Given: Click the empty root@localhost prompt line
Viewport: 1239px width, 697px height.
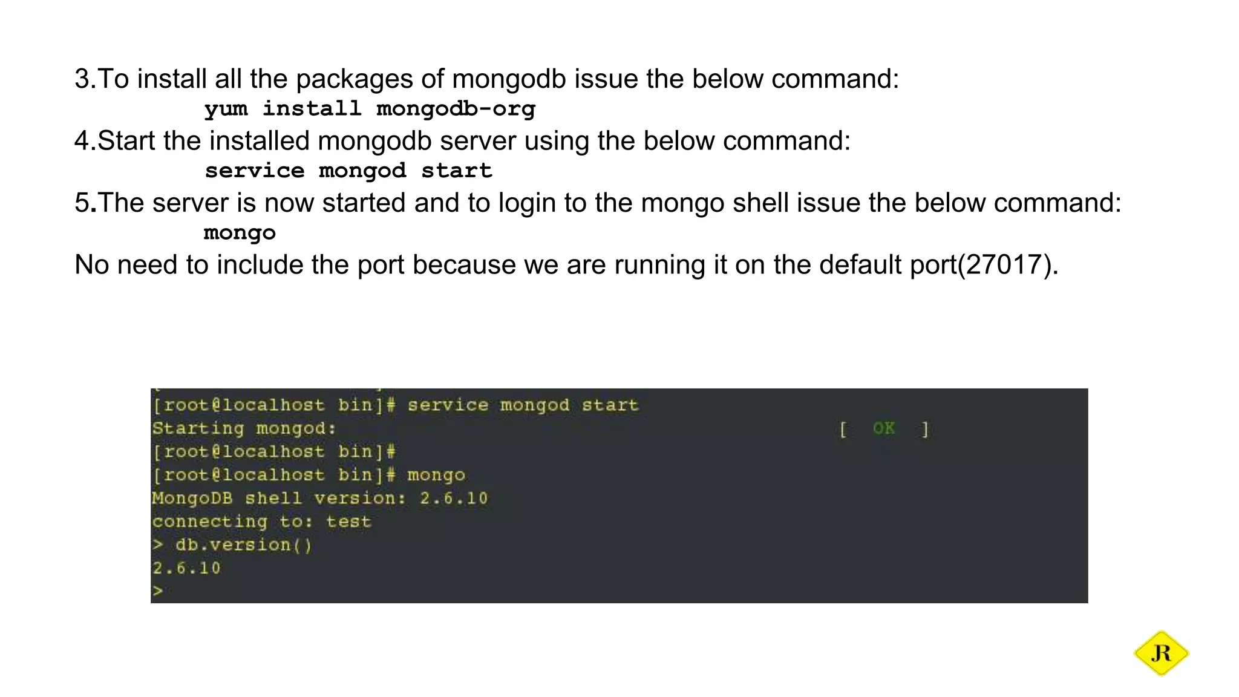Looking at the screenshot, I should point(274,451).
